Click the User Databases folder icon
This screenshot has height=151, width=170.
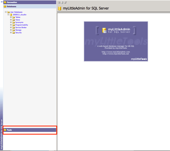click(x=8, y=12)
